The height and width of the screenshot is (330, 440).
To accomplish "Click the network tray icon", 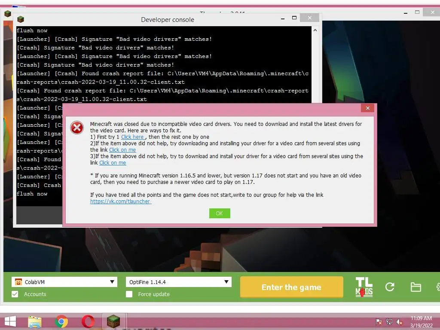I will point(389,321).
